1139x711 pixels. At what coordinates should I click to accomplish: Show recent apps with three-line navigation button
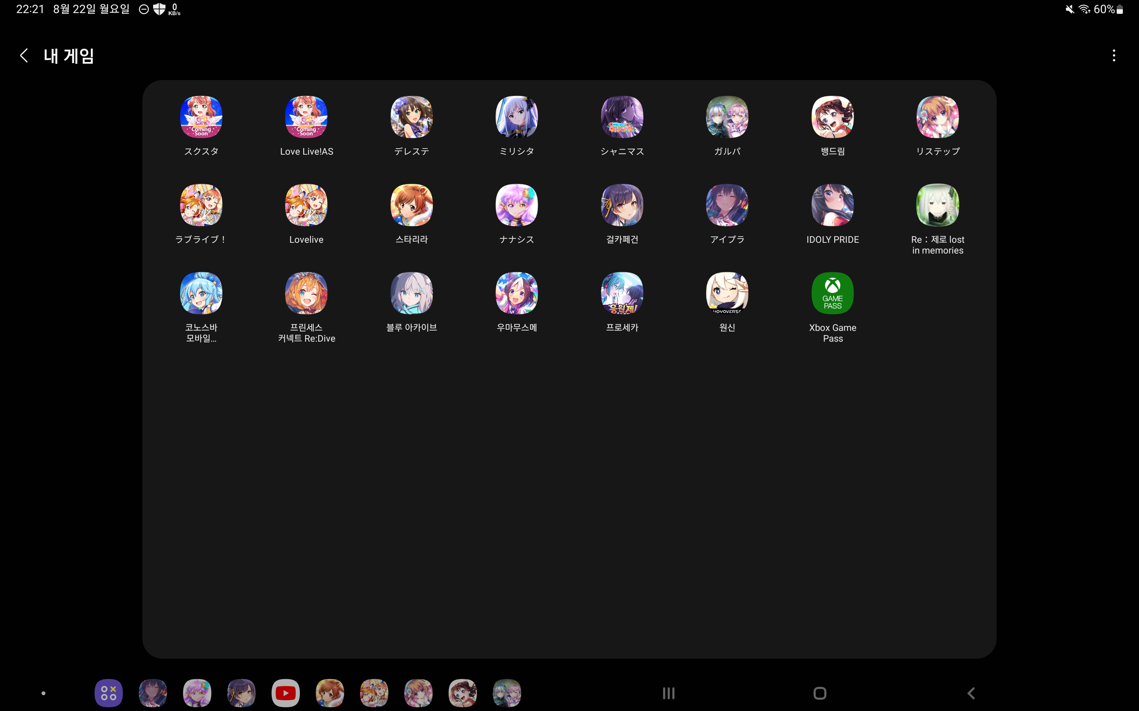[x=668, y=693]
